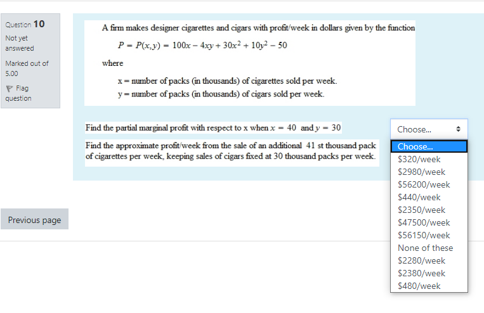The image size is (484, 313).
Task: Go to the Previous page
Action: (x=34, y=219)
